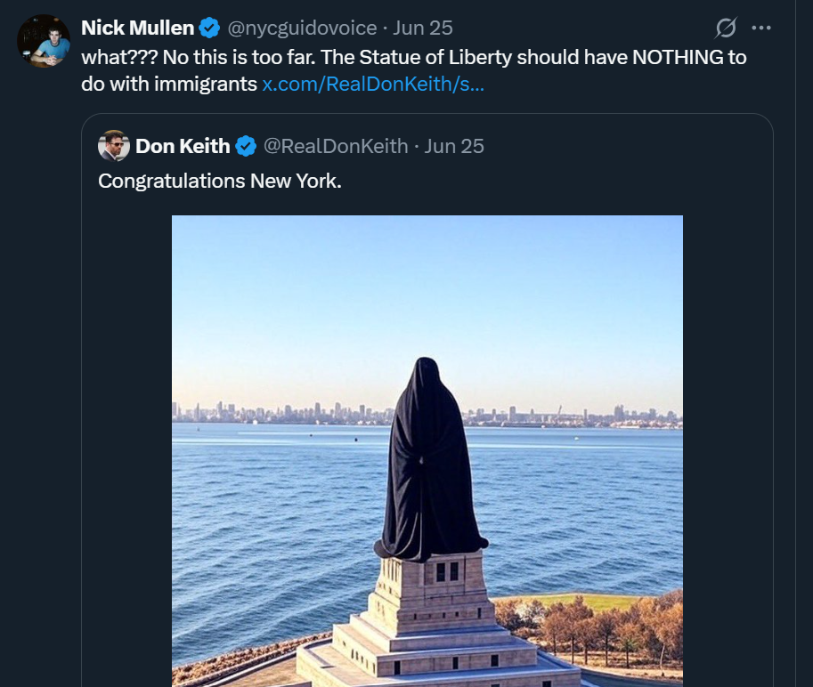
Task: Open the More options ellipsis menu
Action: pos(761,28)
